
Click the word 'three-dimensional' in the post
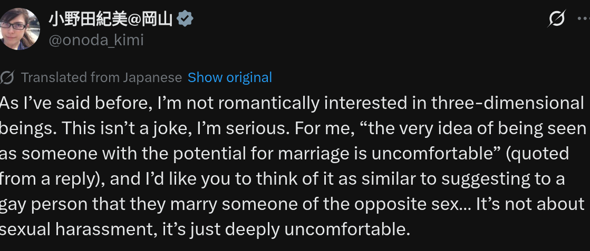(x=508, y=103)
